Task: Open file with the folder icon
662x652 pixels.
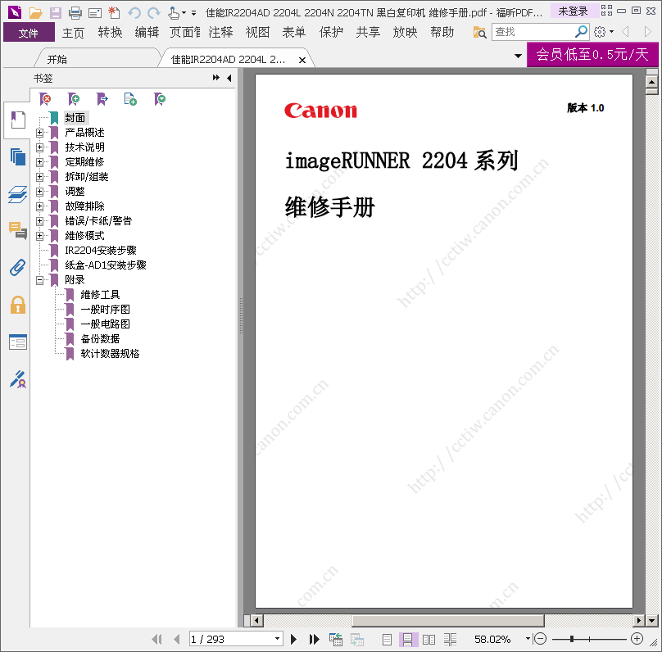Action: click(35, 13)
